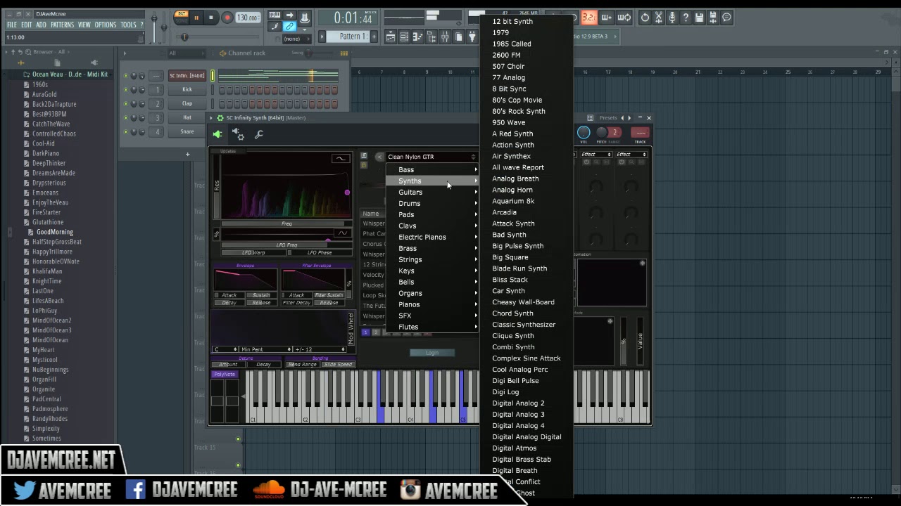Click the plugin options gear-plug icon
Viewport: 901px width, 506px height.
[x=238, y=134]
